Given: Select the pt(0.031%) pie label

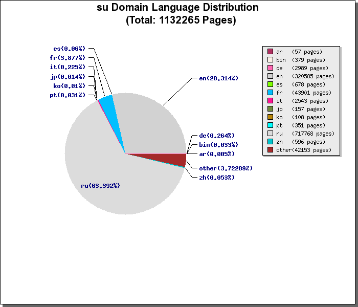Looking at the screenshot, I should (x=68, y=95).
